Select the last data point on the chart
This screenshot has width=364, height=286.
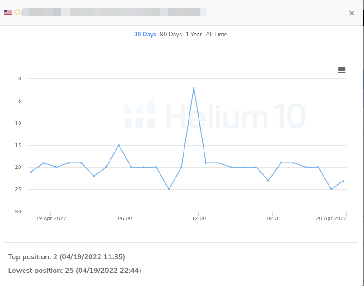[343, 181]
